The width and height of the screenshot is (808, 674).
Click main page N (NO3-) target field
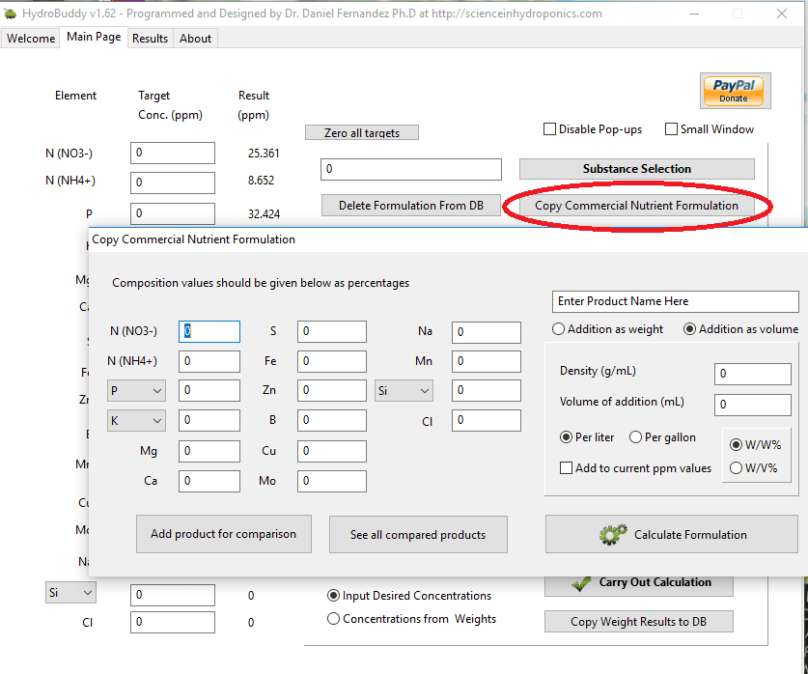173,153
